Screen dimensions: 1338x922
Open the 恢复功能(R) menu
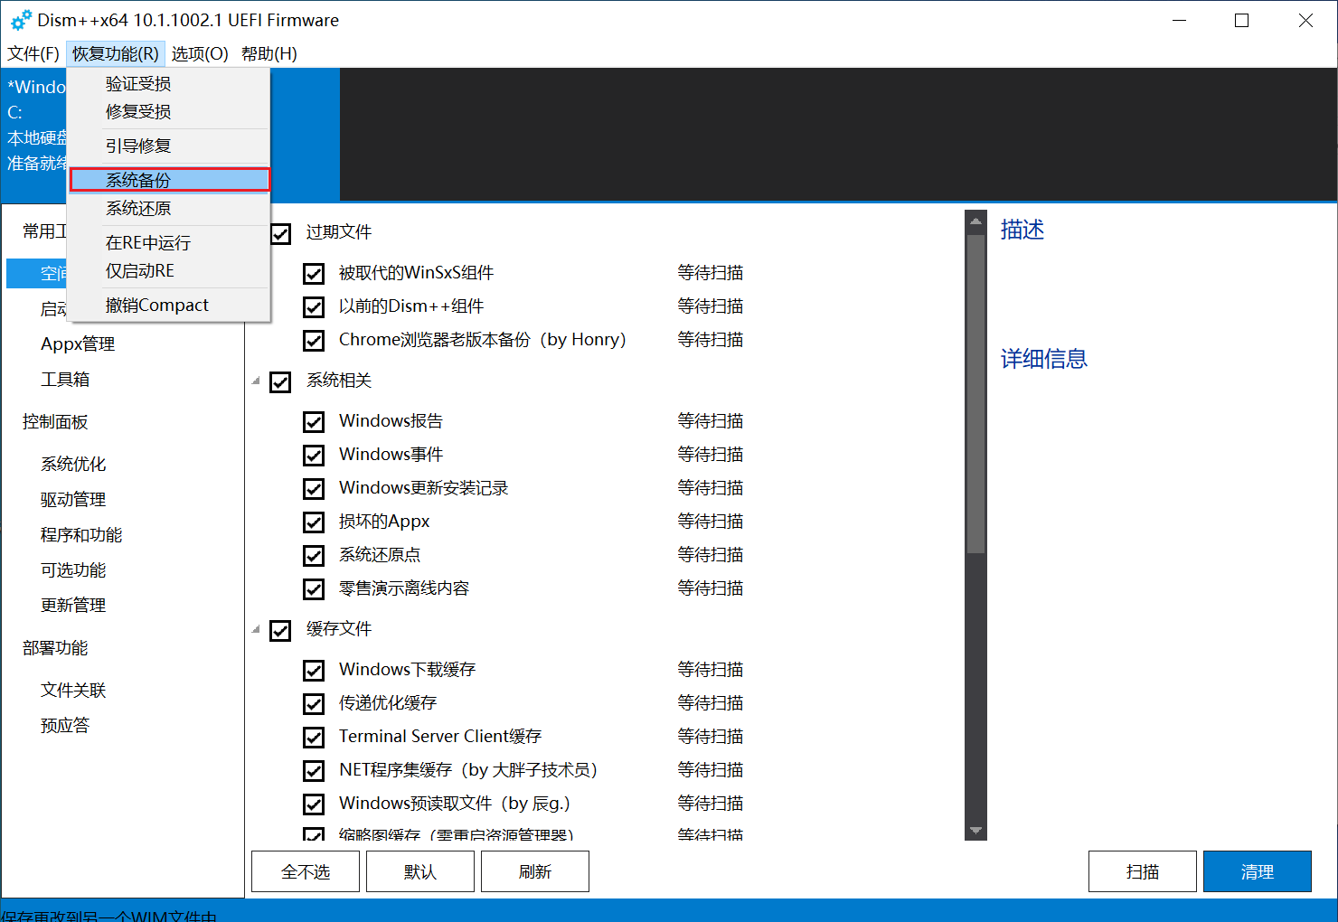[116, 53]
